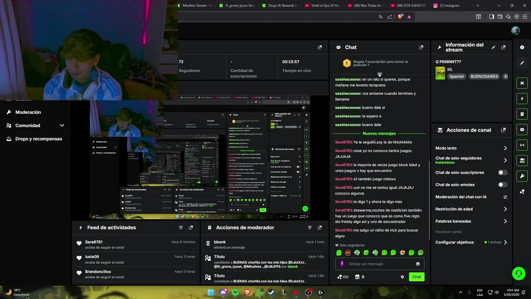Click the three-dots icon below sidebar wrench
The height and width of the screenshot is (299, 531).
tap(522, 191)
